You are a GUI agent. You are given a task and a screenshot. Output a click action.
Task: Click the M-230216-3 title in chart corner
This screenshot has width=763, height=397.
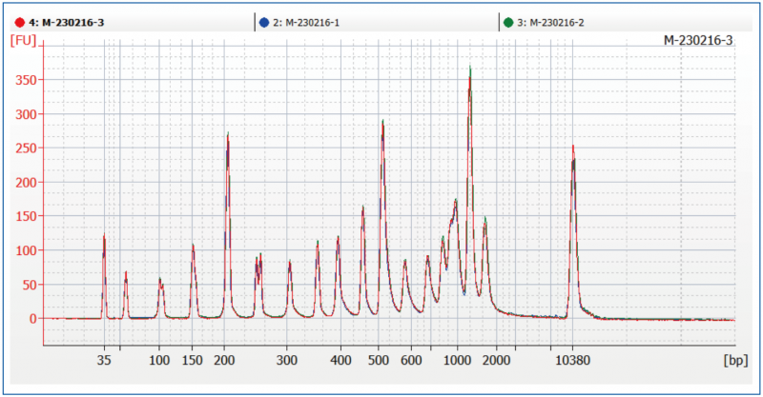(x=698, y=40)
